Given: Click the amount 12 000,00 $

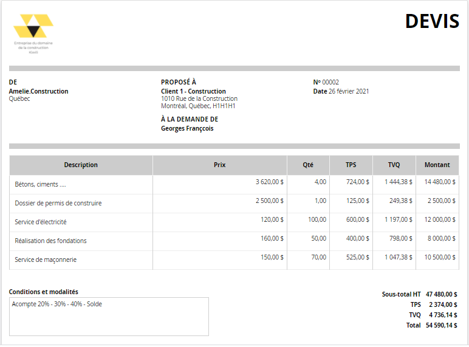Looking at the screenshot, I should pyautogui.click(x=440, y=219).
